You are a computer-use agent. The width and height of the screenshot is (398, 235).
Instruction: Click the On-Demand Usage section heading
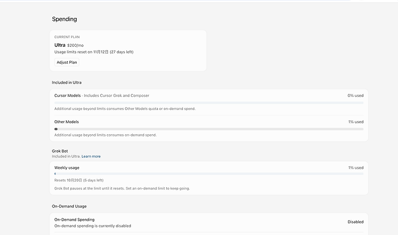(69, 206)
